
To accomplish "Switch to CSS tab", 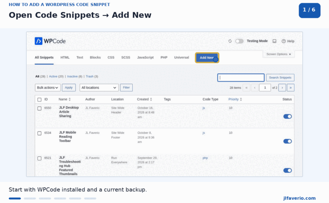I will 111,57.
